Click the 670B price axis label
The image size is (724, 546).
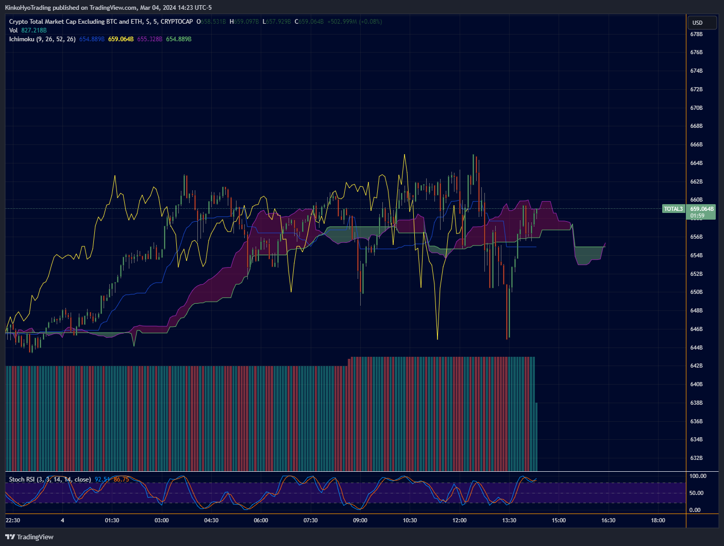coord(696,108)
